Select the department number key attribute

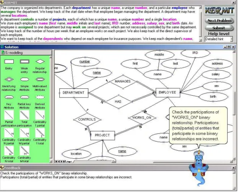pyautogui.click(x=85, y=62)
